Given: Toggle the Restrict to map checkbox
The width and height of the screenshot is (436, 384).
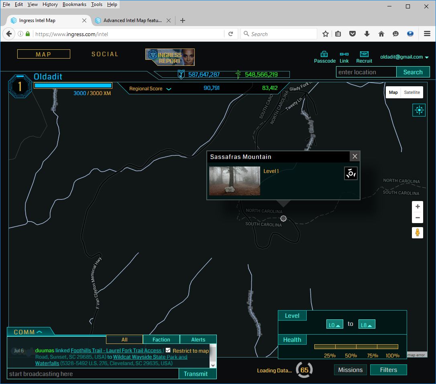Looking at the screenshot, I should (168, 350).
